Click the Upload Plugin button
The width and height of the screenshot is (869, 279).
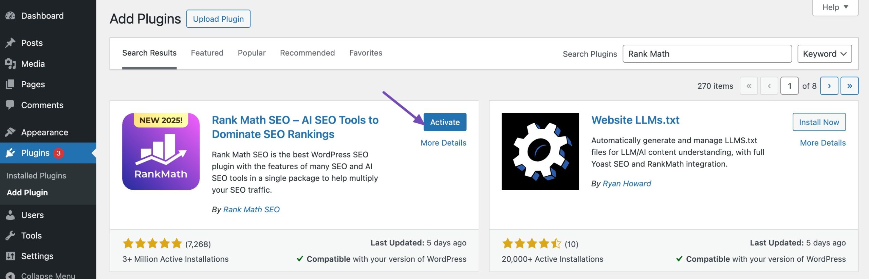[218, 19]
